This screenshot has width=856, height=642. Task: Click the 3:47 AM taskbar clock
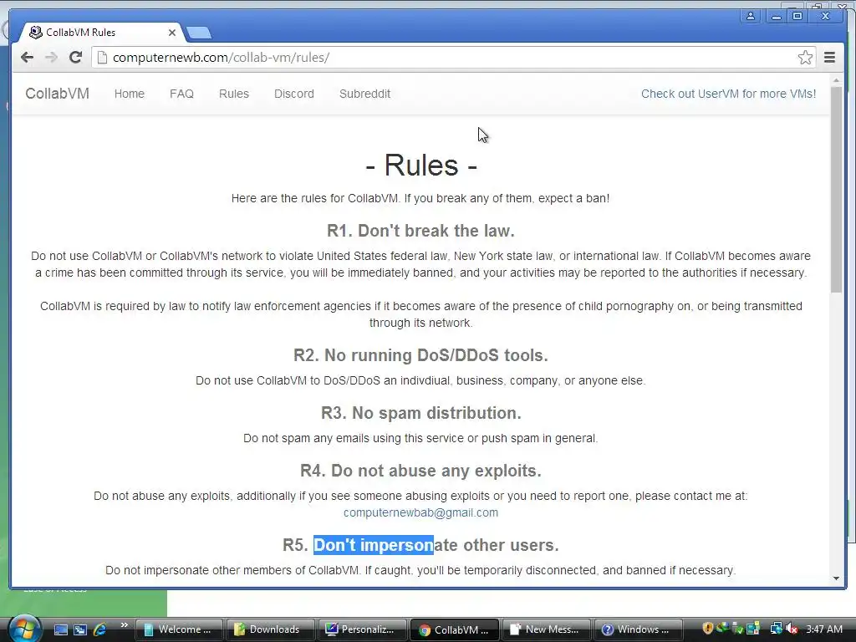[823, 629]
